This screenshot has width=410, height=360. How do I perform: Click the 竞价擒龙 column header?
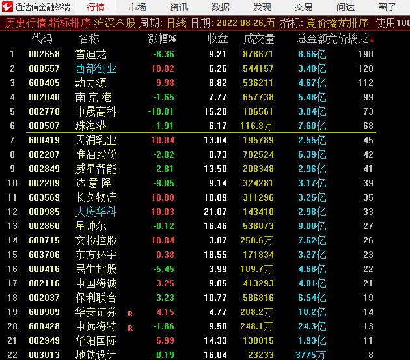(x=348, y=38)
